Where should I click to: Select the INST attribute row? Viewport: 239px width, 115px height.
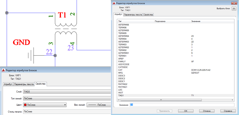pos(175,93)
